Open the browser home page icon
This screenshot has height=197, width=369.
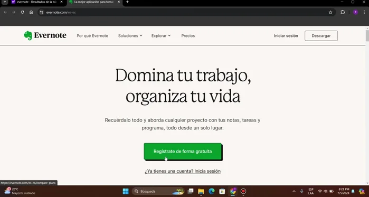click(31, 12)
